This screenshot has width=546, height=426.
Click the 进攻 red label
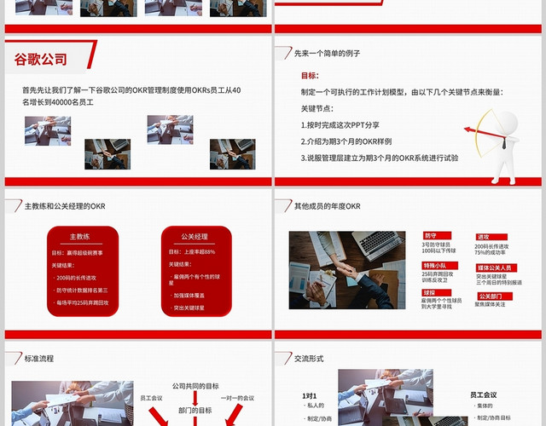point(491,237)
